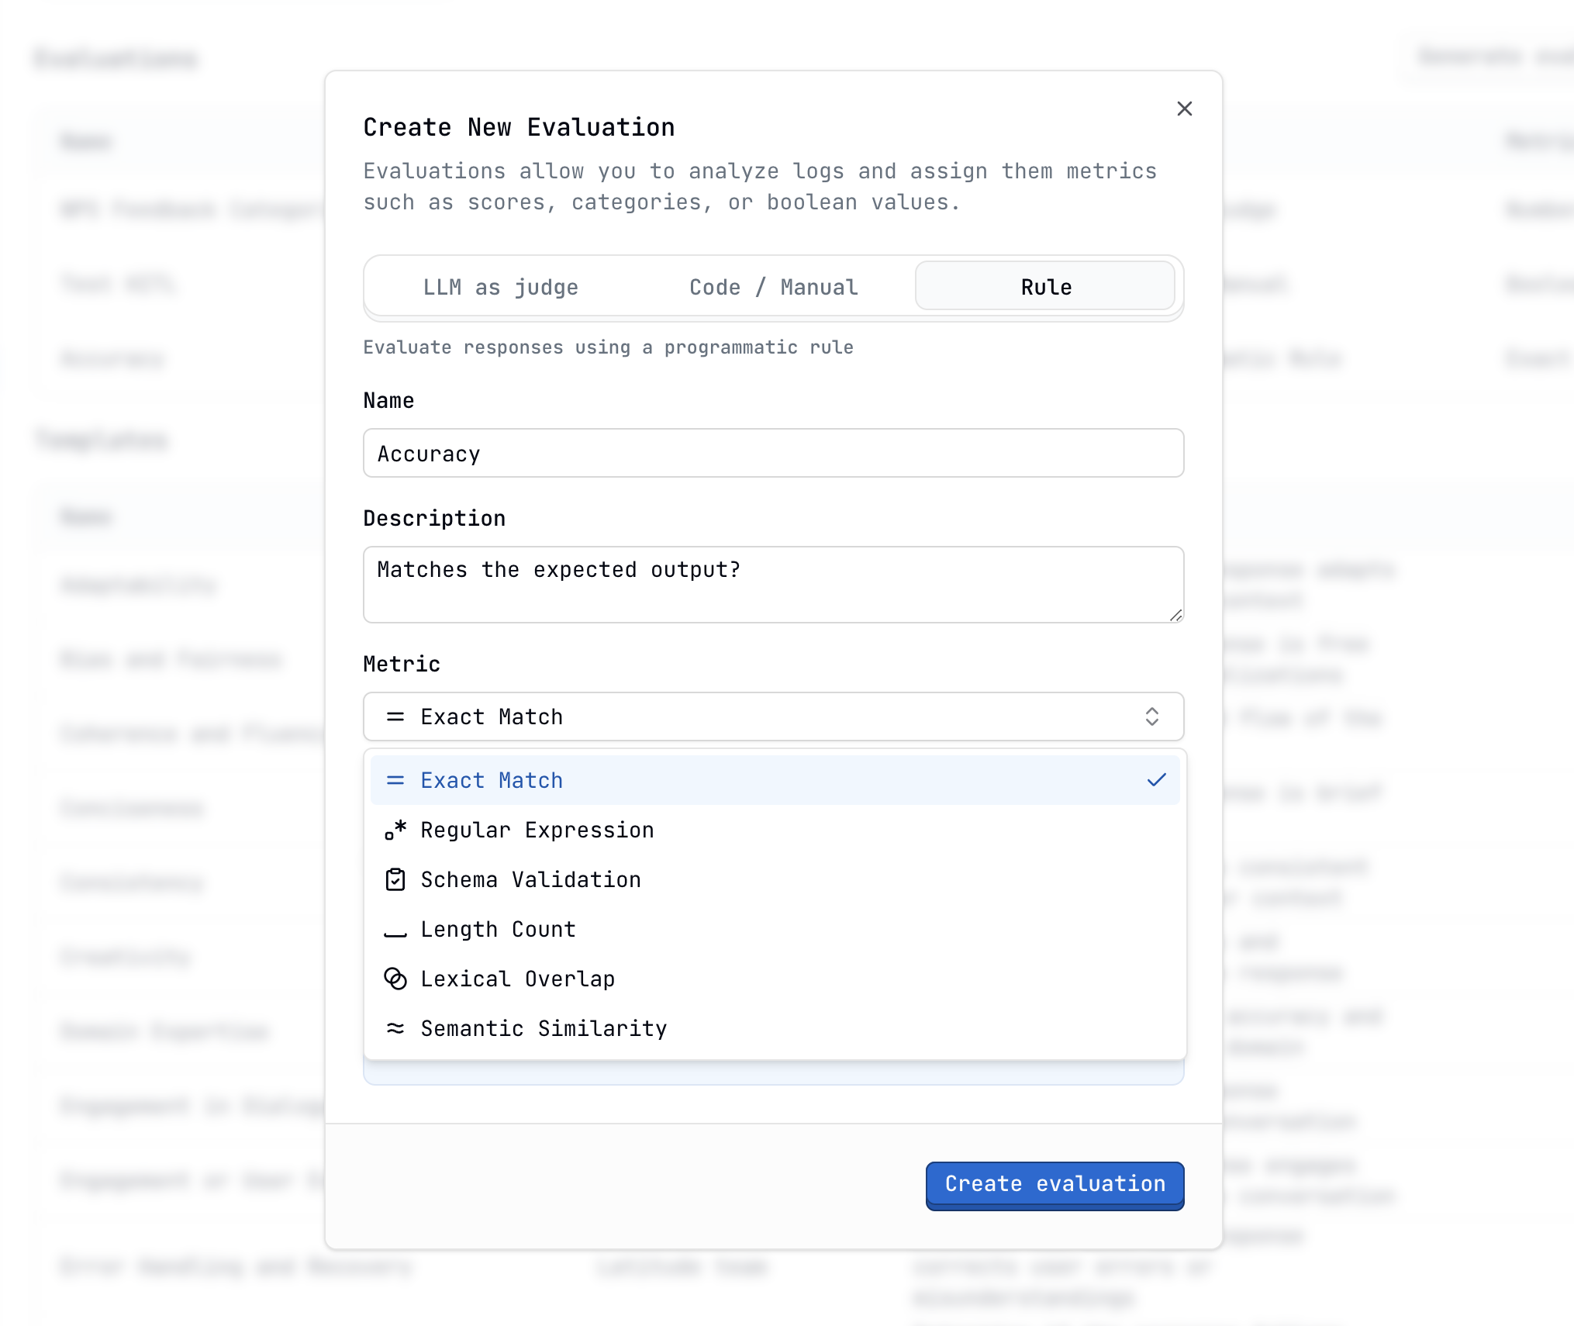This screenshot has width=1574, height=1326.
Task: Click the Lexical Overlap circles icon
Action: click(x=395, y=979)
